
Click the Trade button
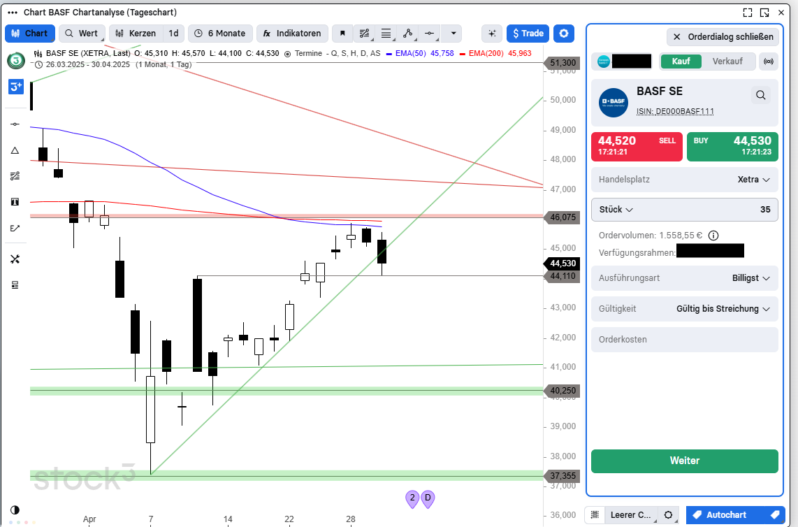pyautogui.click(x=528, y=34)
